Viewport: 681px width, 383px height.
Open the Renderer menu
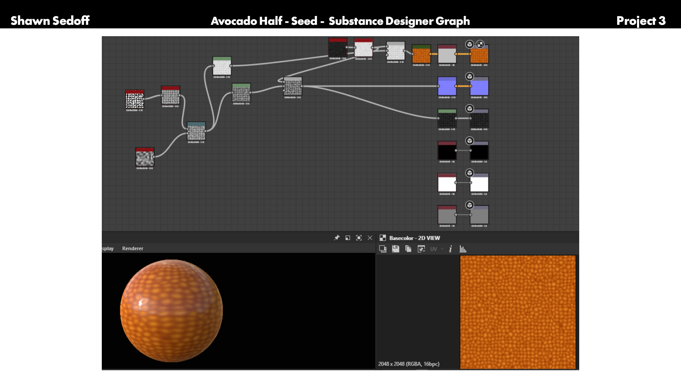(133, 249)
